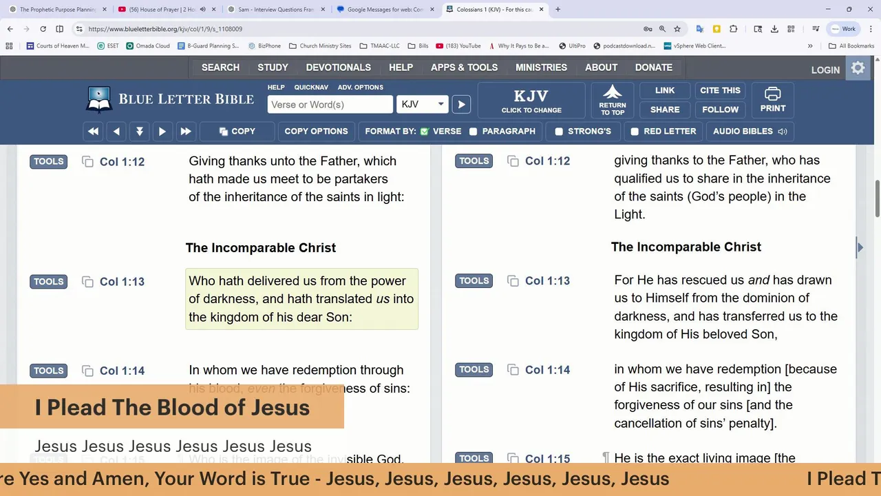The image size is (881, 496).
Task: Open the APPS & TOOLS menu
Action: [464, 68]
